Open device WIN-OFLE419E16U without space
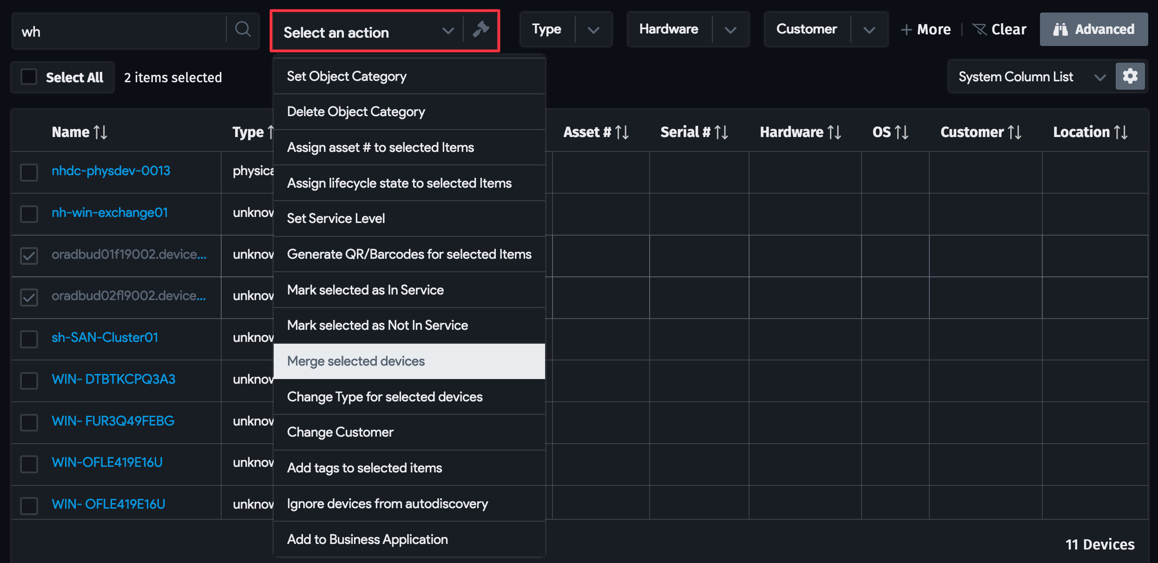The height and width of the screenshot is (563, 1158). (x=107, y=463)
